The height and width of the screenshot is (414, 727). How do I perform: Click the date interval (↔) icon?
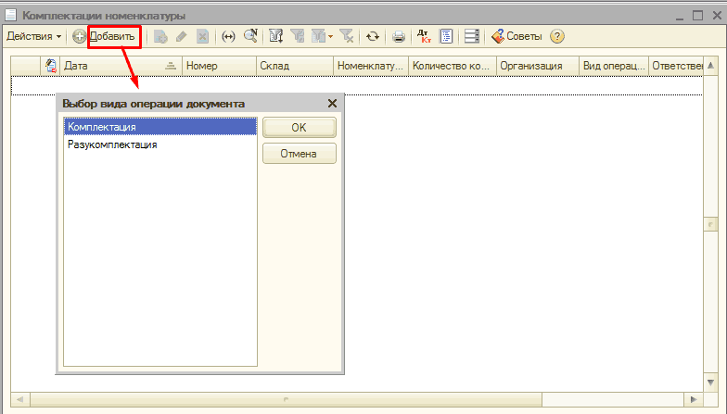(228, 36)
